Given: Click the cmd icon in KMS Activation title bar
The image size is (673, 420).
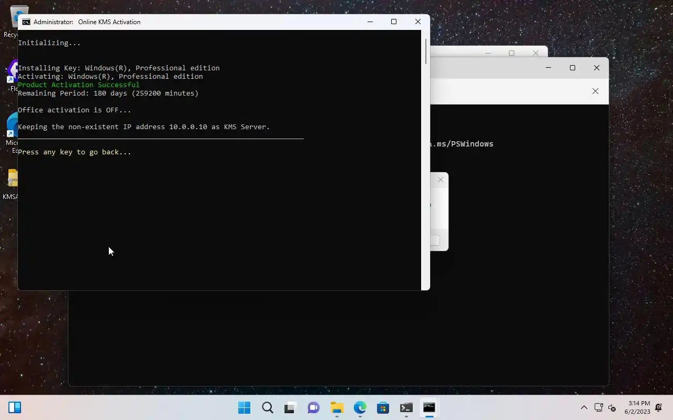Looking at the screenshot, I should pyautogui.click(x=26, y=22).
